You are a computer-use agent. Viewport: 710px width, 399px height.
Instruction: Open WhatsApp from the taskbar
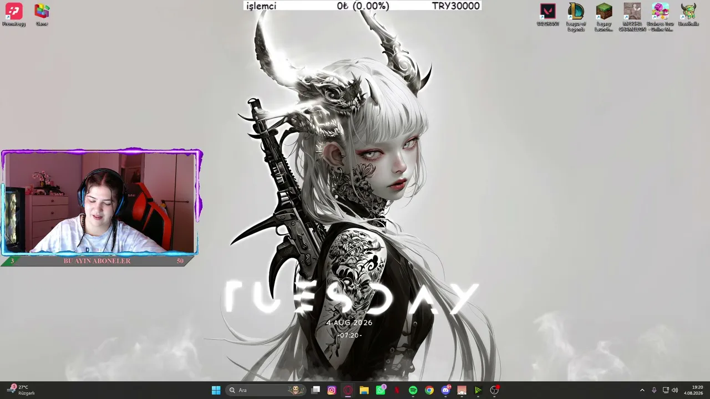coord(381,390)
